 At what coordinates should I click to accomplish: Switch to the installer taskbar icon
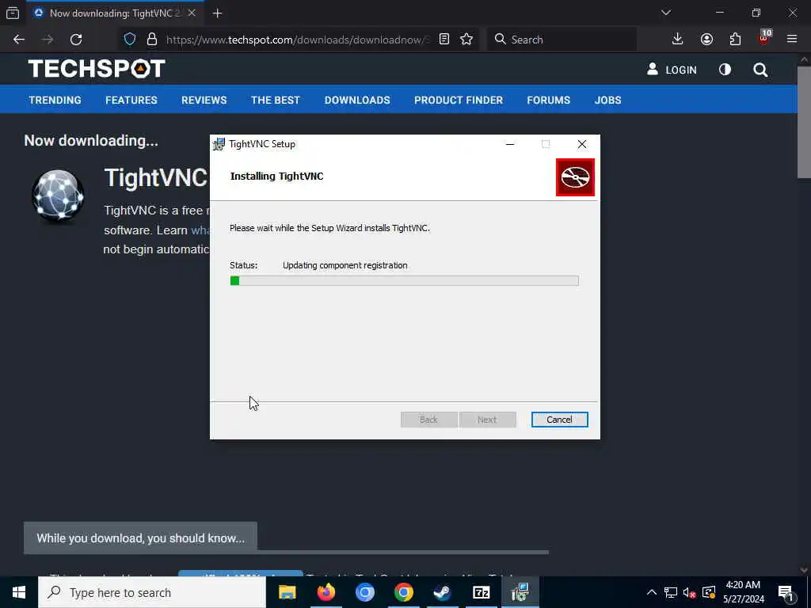(520, 592)
